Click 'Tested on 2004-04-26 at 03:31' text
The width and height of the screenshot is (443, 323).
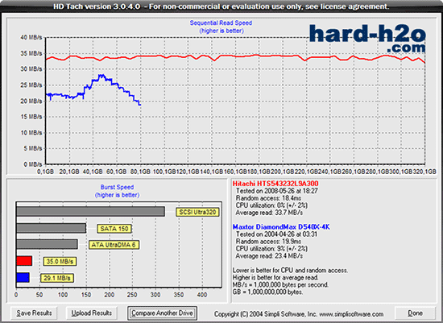point(276,234)
